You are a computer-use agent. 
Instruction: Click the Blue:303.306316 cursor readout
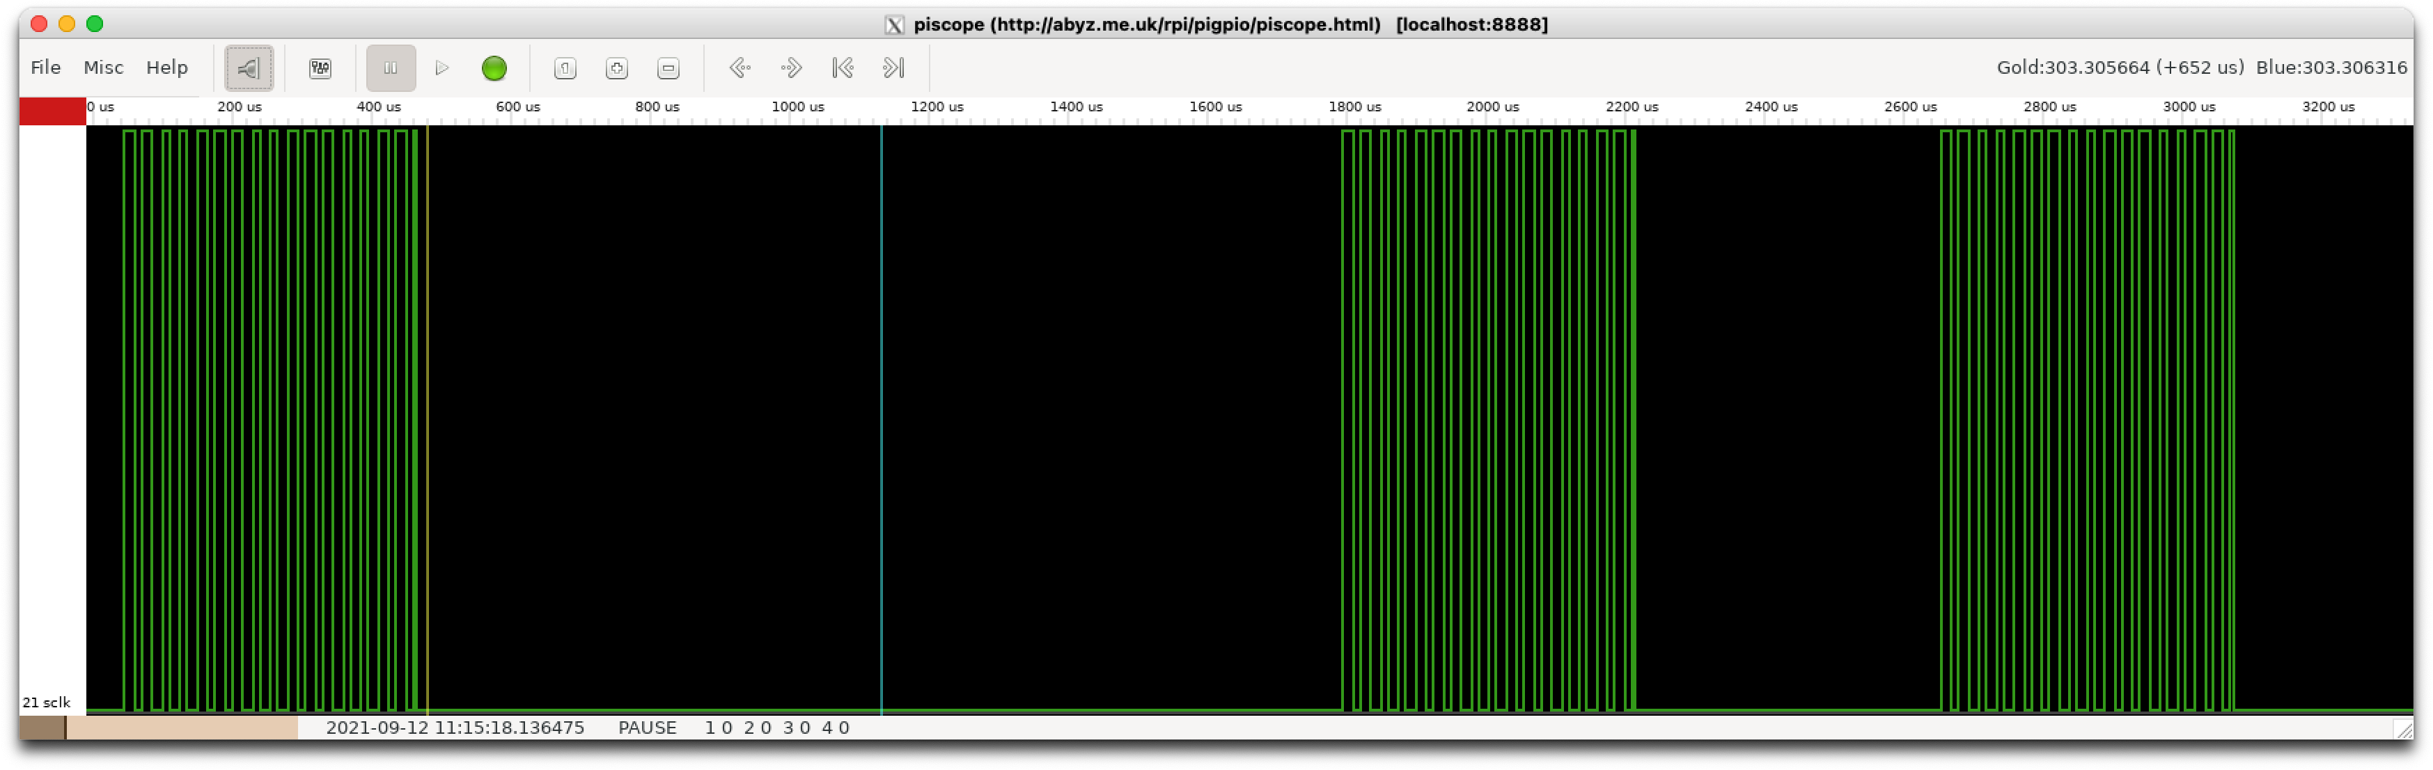[x=2331, y=68]
